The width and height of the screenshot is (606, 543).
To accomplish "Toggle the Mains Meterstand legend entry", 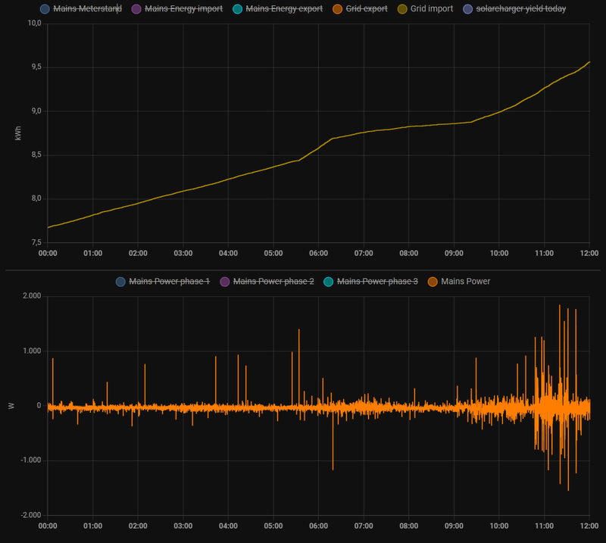I will tap(87, 8).
